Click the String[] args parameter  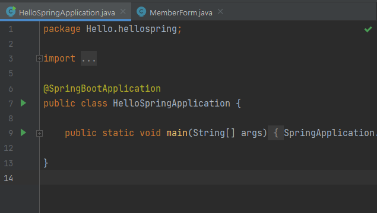(x=227, y=133)
